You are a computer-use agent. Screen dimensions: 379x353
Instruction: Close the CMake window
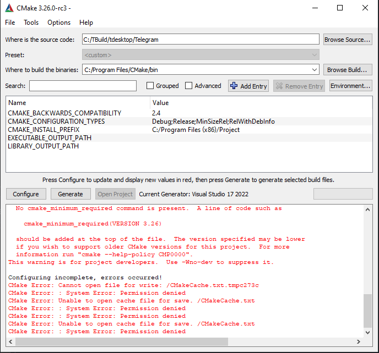[365, 8]
